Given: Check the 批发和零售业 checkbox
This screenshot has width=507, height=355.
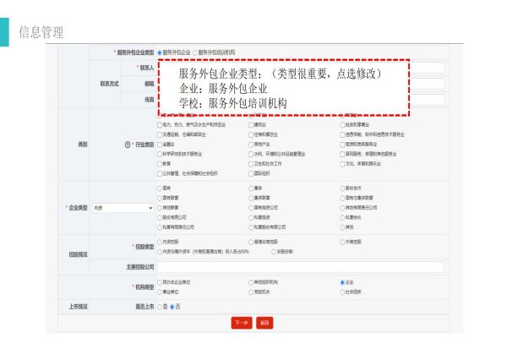Looking at the screenshot, I should (342, 124).
